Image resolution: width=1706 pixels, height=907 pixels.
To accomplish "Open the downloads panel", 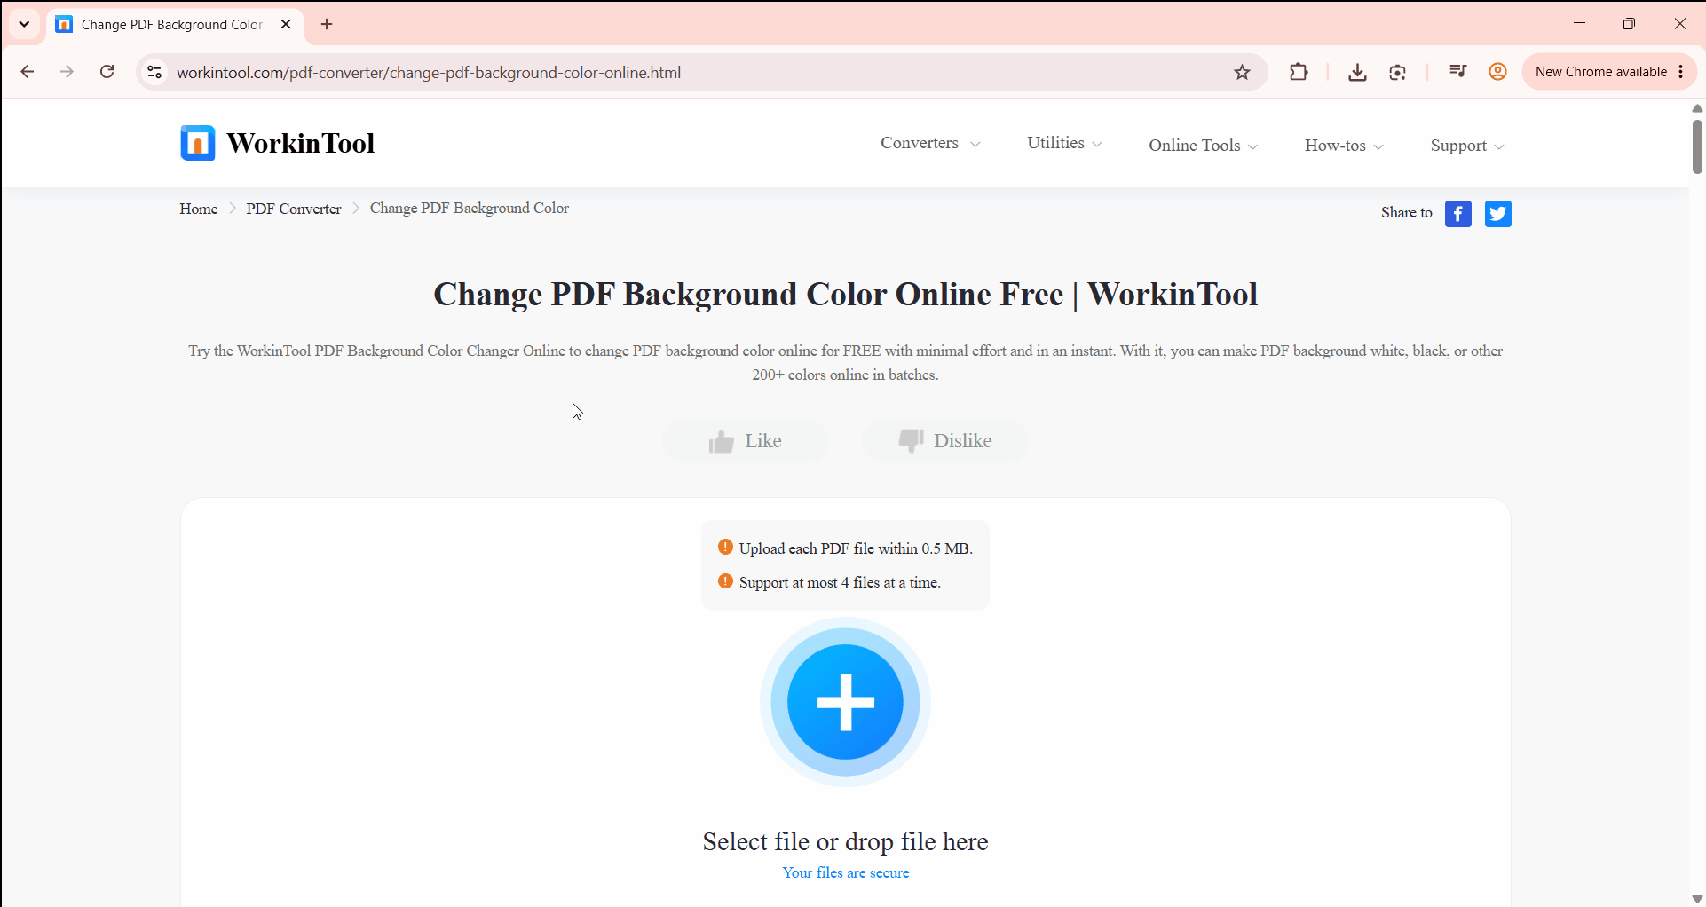I will (x=1357, y=72).
